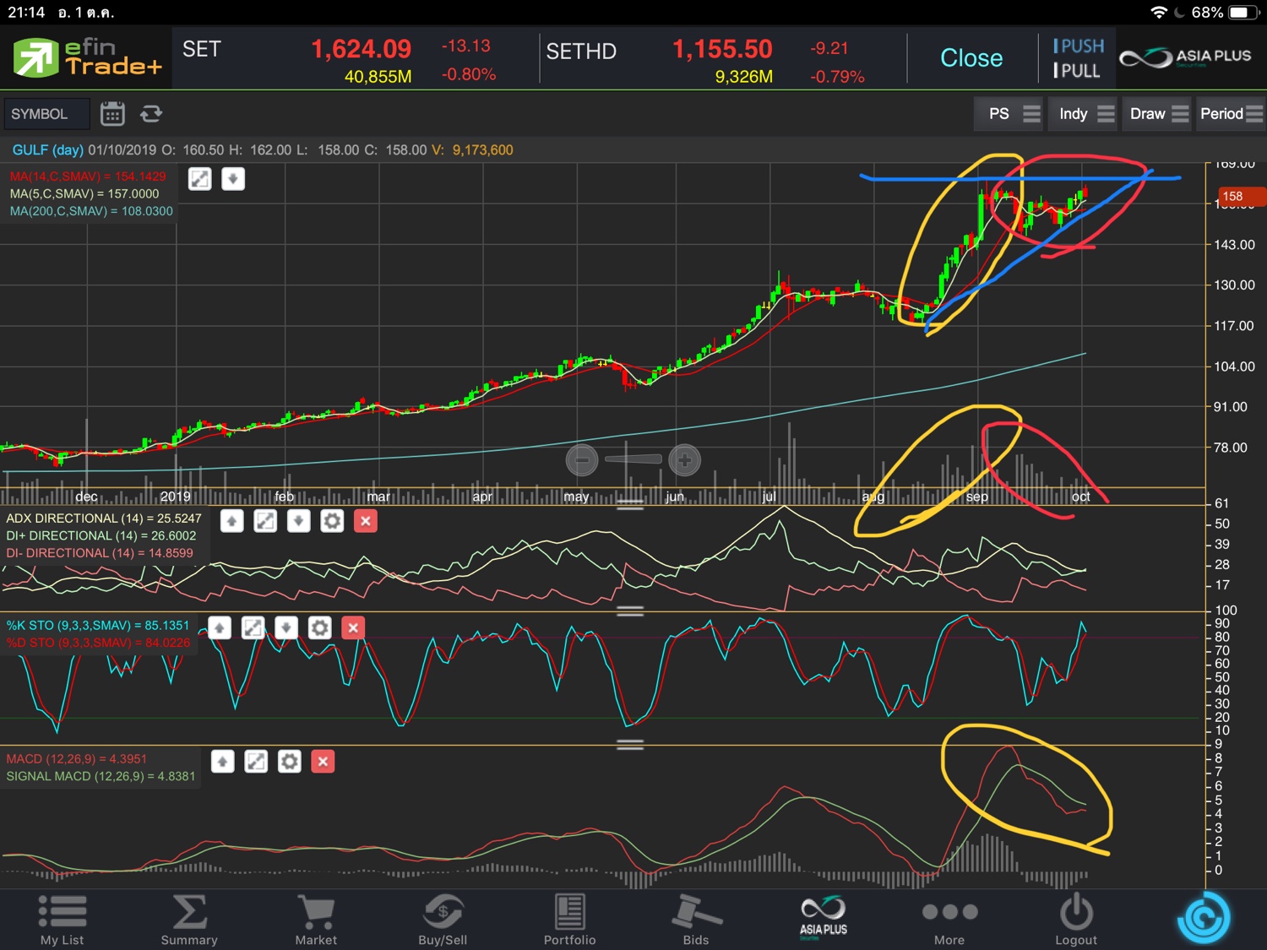Tap the MA(14,C,SMAV) = 154.1429 label

click(x=88, y=176)
